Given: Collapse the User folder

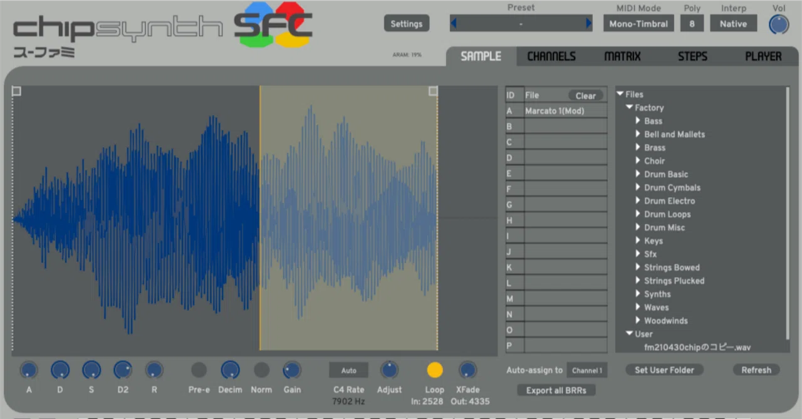Looking at the screenshot, I should (629, 334).
